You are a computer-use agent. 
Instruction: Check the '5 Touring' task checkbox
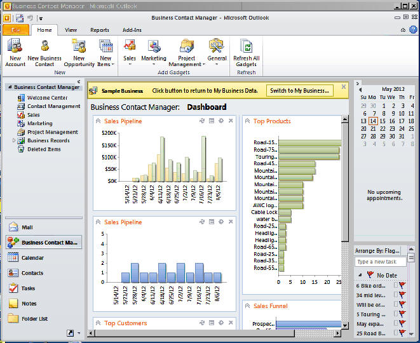coord(396,314)
